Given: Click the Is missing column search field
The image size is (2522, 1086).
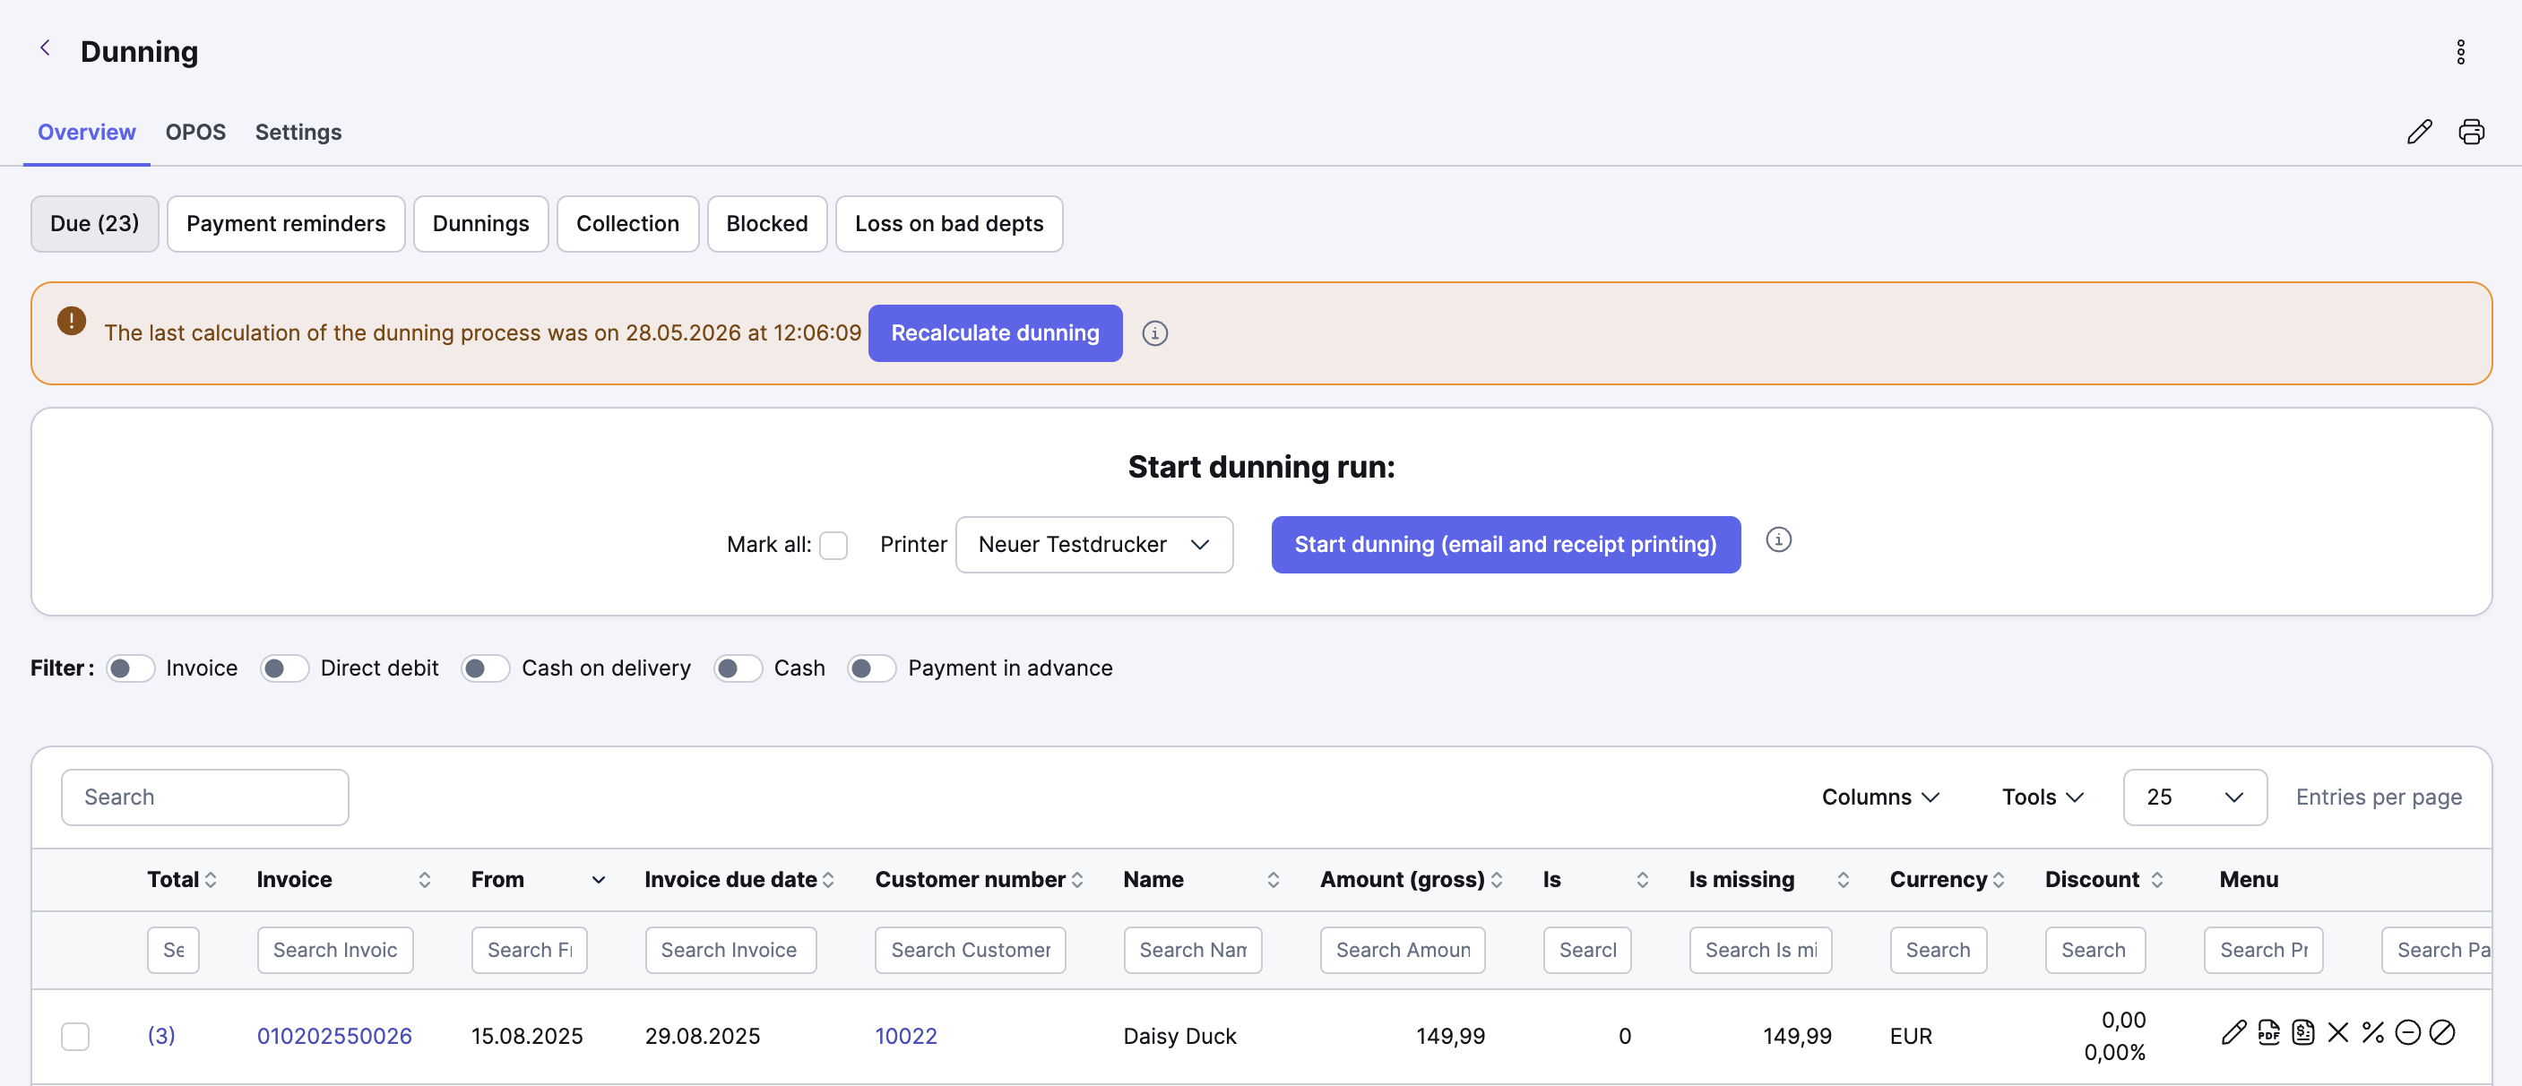Looking at the screenshot, I should (x=1760, y=951).
